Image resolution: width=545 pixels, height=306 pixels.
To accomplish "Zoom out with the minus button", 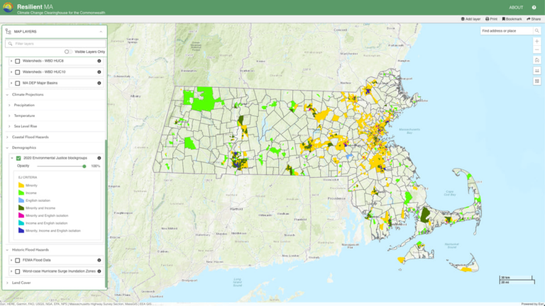I will 536,50.
